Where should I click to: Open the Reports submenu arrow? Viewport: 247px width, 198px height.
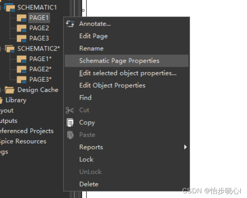click(x=185, y=147)
